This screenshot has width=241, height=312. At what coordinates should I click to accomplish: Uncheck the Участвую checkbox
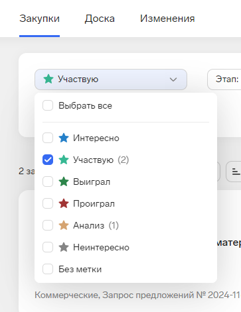click(48, 160)
